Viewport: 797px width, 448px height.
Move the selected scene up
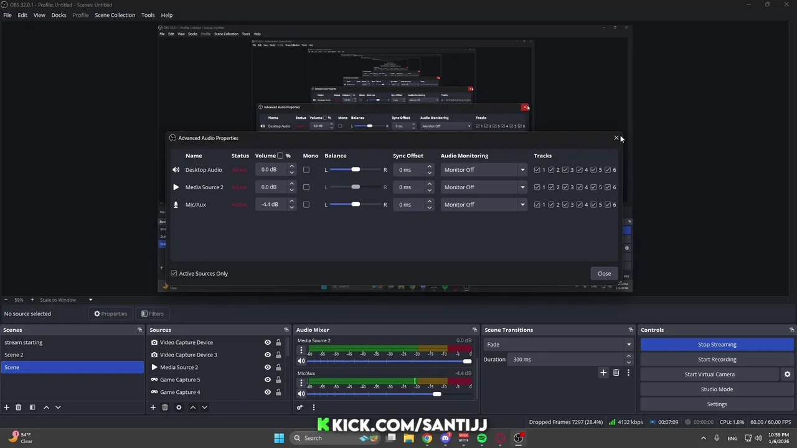coord(46,408)
